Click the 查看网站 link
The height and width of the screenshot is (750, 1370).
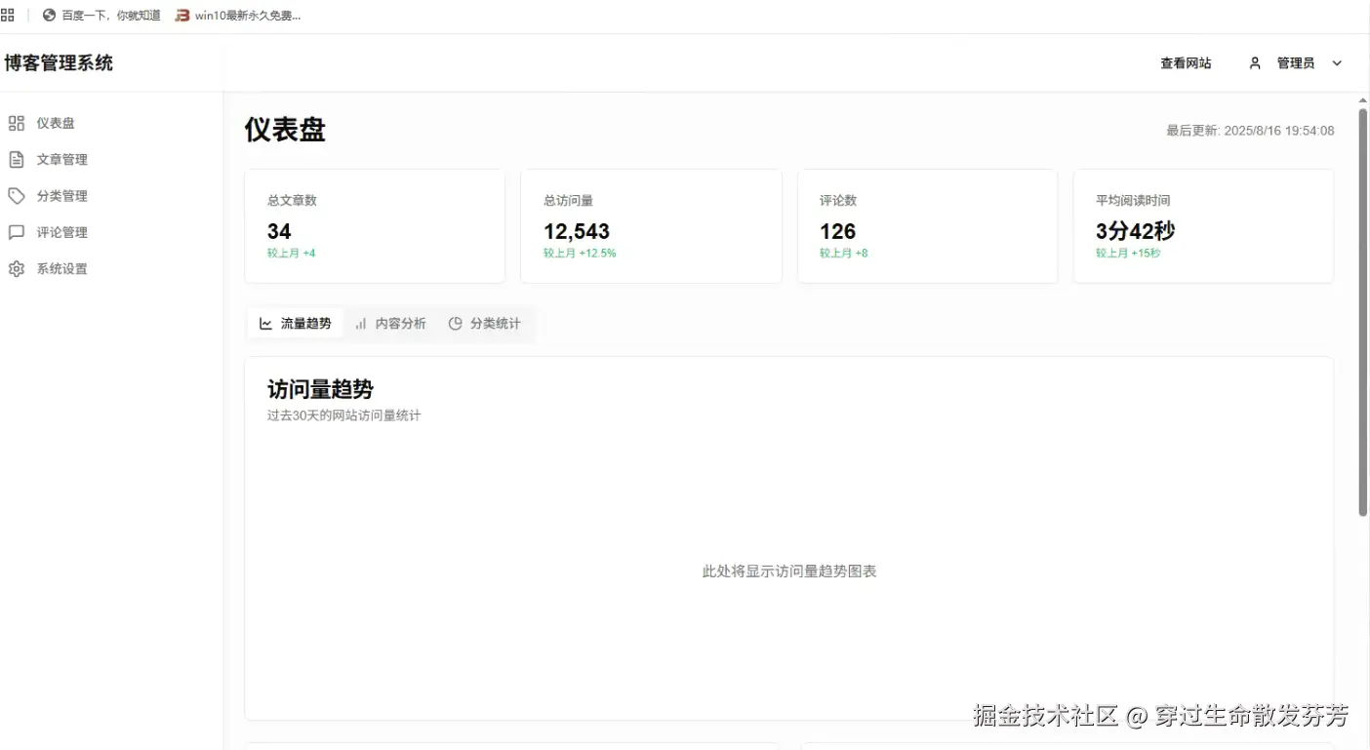[x=1186, y=62]
